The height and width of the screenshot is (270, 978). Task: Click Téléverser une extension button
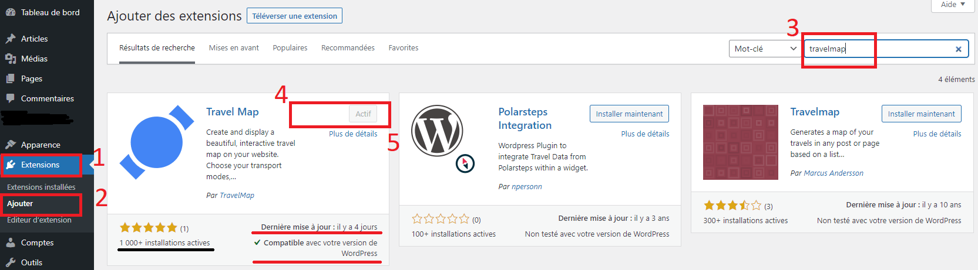click(x=295, y=16)
